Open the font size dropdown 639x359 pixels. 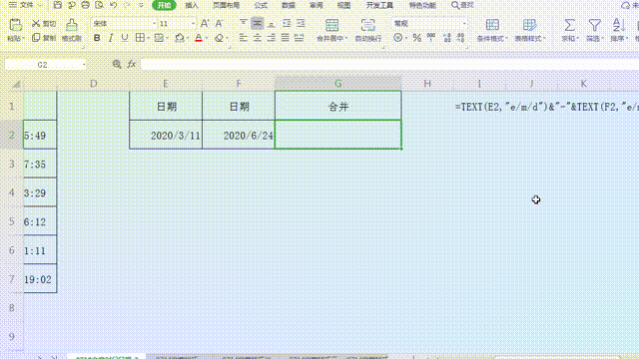point(193,24)
